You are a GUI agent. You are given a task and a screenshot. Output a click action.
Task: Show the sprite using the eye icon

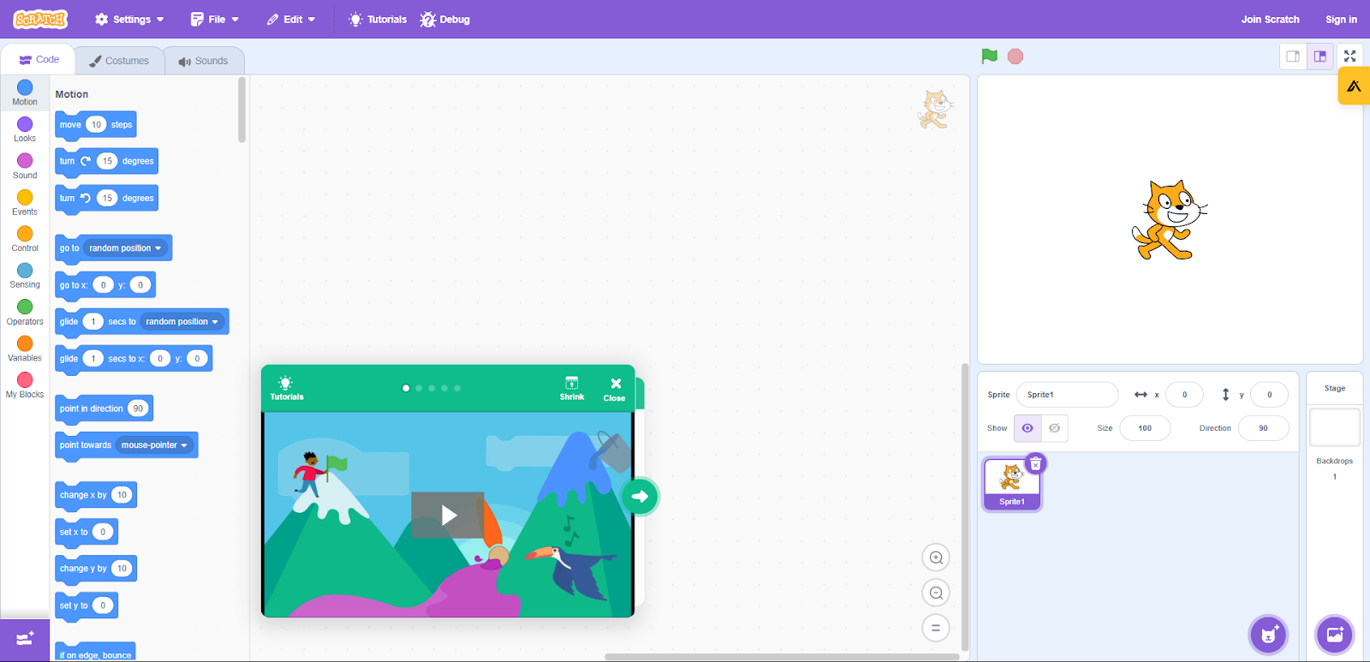pos(1027,428)
